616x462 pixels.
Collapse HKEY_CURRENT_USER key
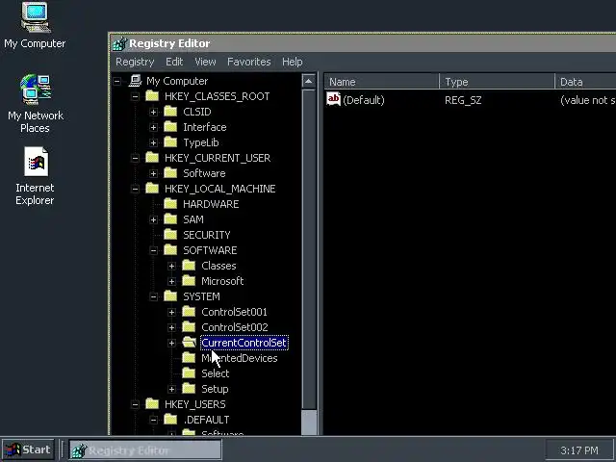click(135, 158)
